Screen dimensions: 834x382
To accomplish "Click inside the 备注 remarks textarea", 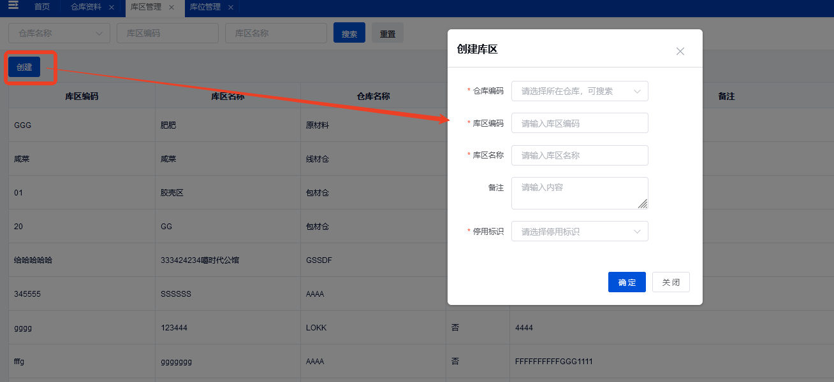I will pos(579,191).
